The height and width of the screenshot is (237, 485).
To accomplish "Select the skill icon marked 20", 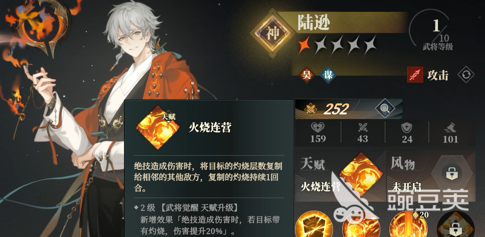I will click(x=409, y=225).
